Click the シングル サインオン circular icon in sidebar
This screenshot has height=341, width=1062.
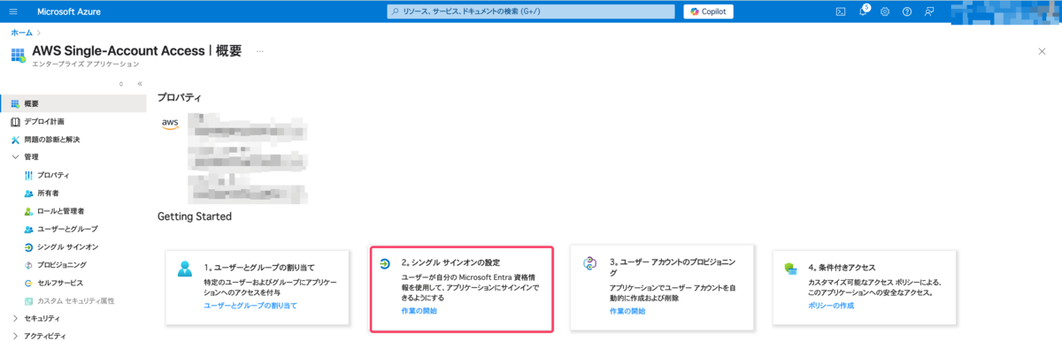(x=29, y=246)
